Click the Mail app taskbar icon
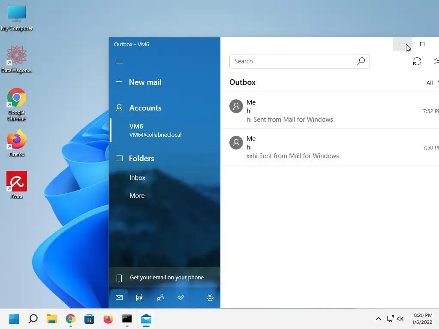This screenshot has width=439, height=329. [x=146, y=319]
